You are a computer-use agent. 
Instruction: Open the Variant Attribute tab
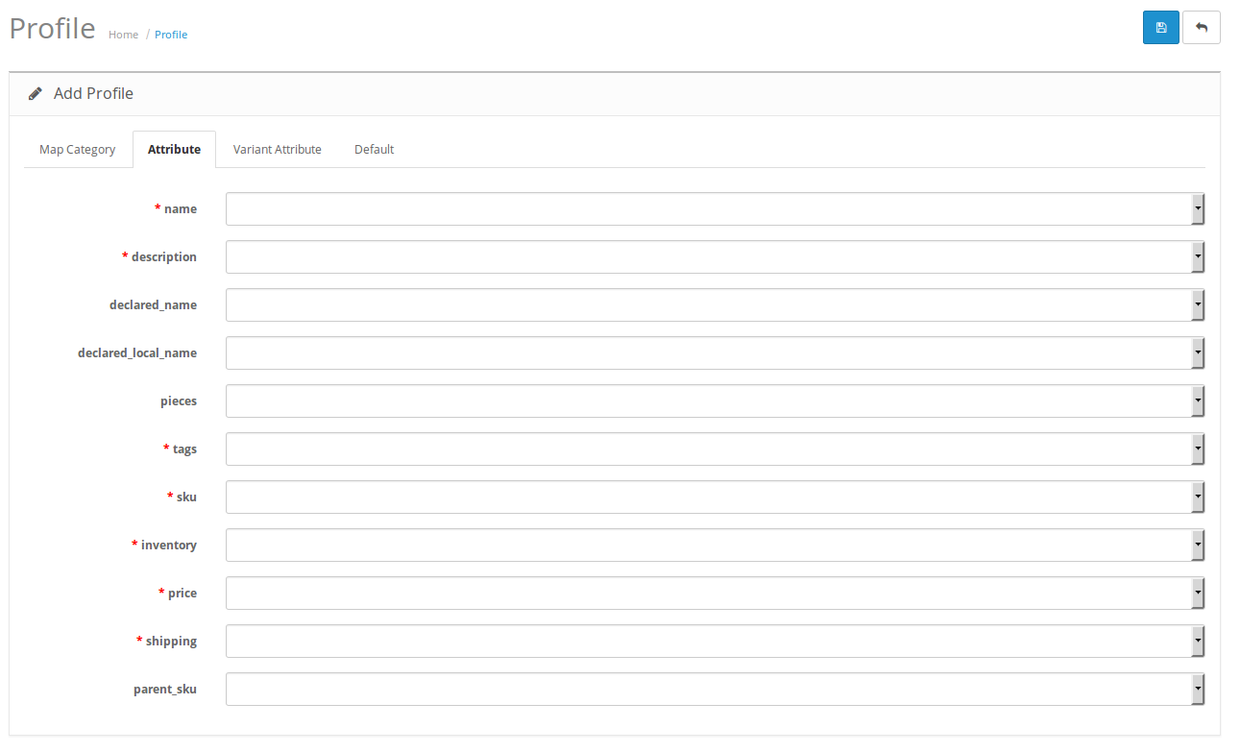click(277, 150)
